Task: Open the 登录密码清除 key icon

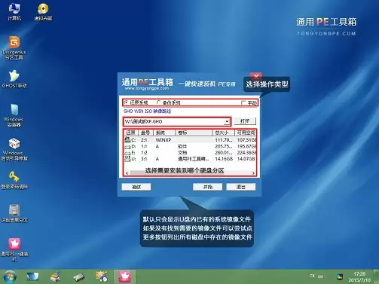Action: [14, 180]
